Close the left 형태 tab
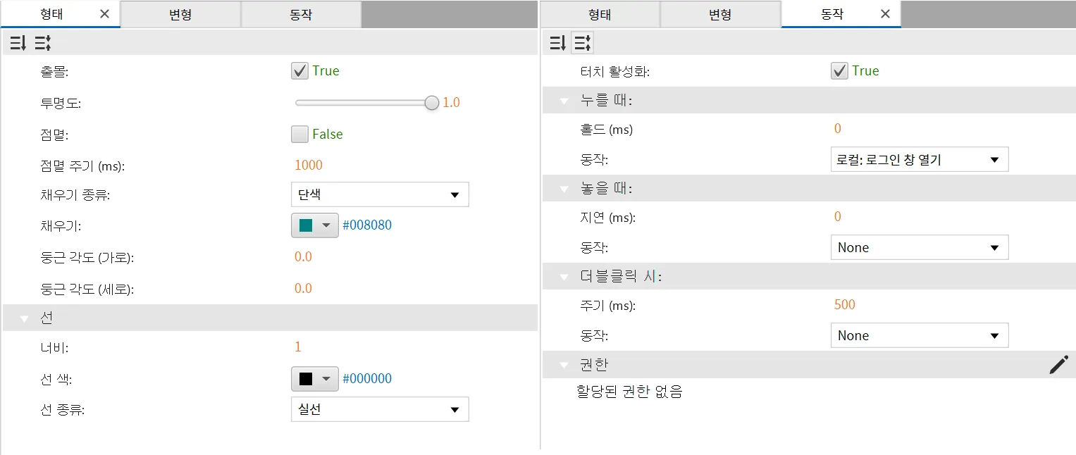The width and height of the screenshot is (1076, 455). [104, 14]
